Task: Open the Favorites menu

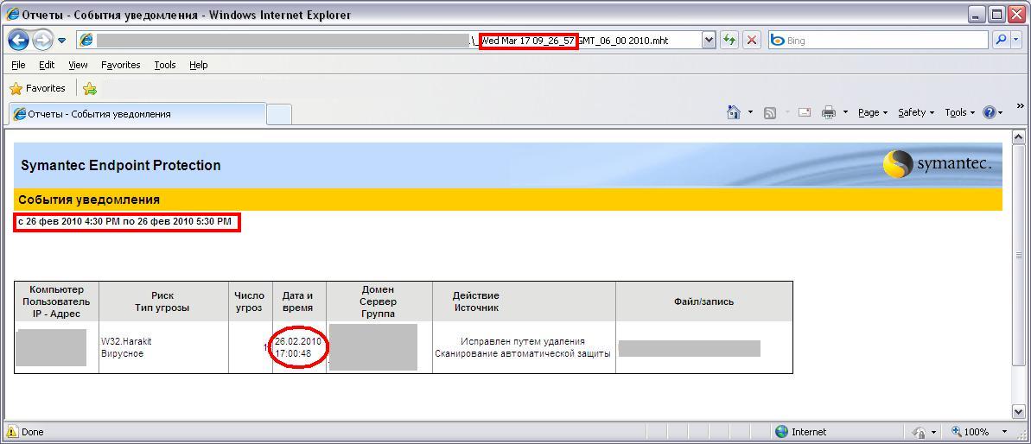Action: pos(121,65)
